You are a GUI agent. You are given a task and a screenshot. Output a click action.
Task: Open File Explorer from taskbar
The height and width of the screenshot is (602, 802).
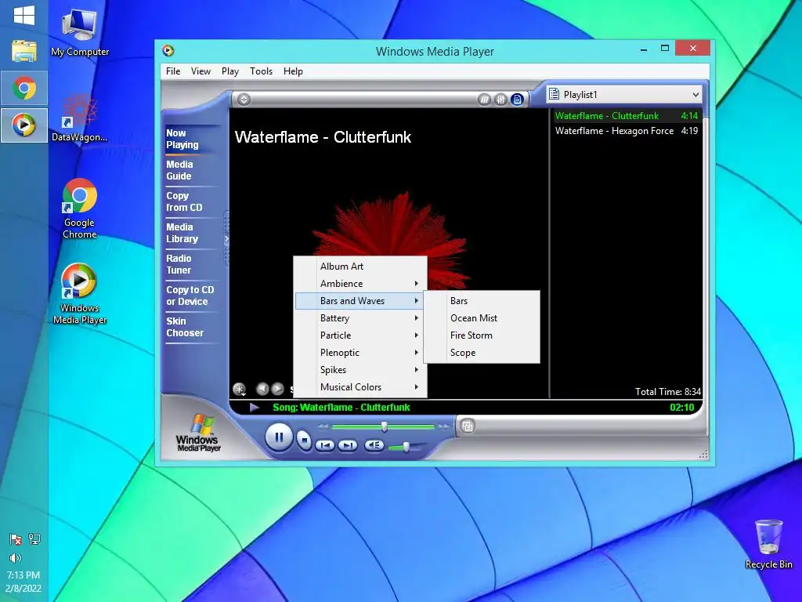[24, 51]
